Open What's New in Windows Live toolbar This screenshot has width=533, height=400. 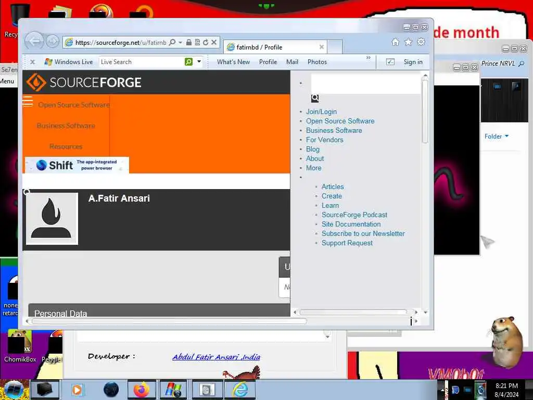click(x=234, y=62)
